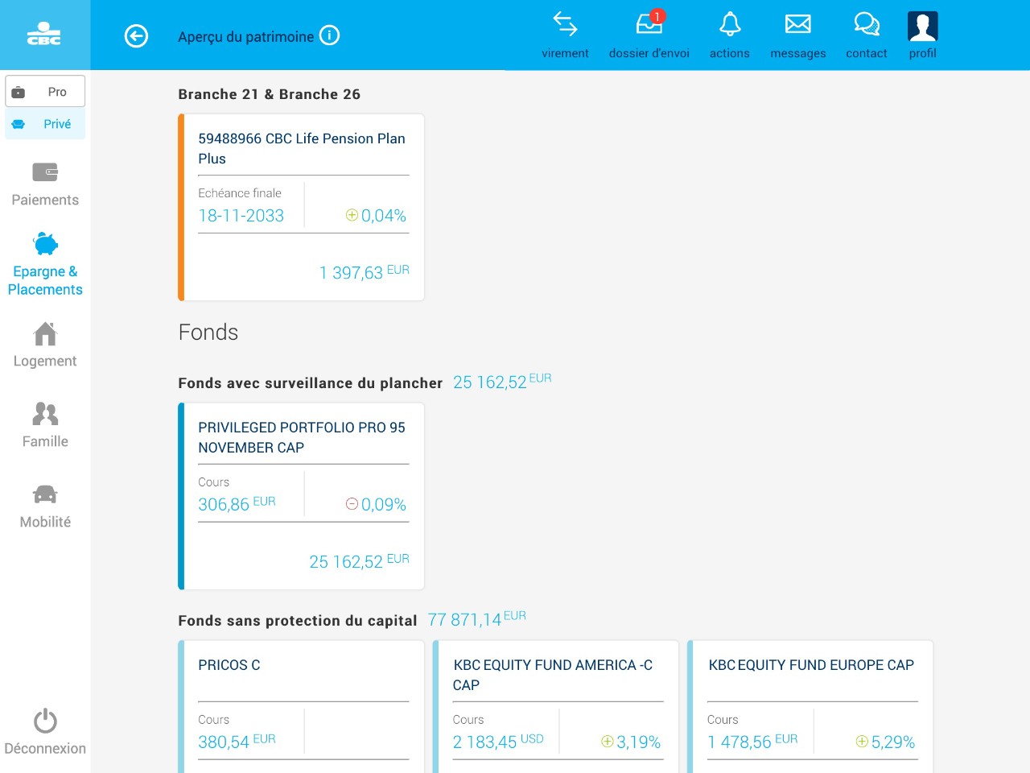Open dossier d'envoi inbox icon
Image resolution: width=1030 pixels, height=773 pixels.
click(x=649, y=24)
